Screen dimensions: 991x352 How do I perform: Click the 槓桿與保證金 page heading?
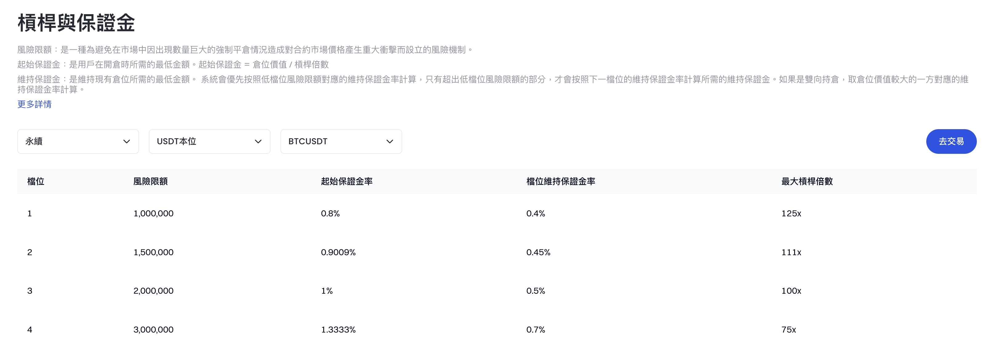(x=76, y=23)
